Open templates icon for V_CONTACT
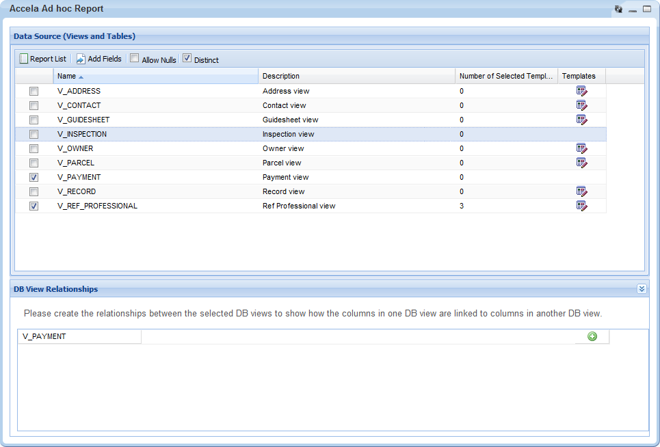 point(581,105)
